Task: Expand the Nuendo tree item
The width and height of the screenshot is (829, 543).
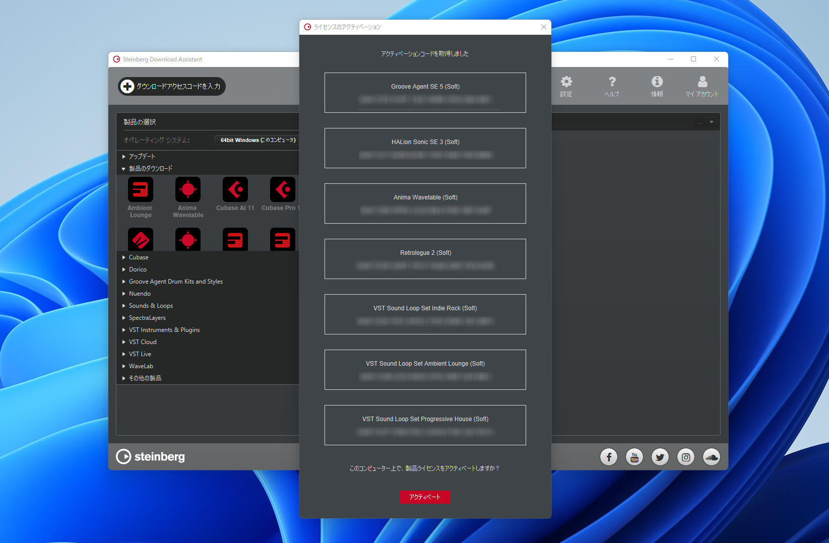Action: point(123,294)
